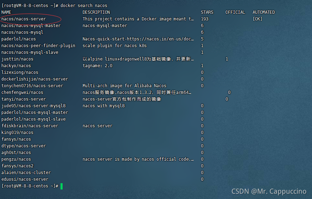Select the OFFICIAL column header
Viewport: 312px width, 199px height.
click(235, 12)
